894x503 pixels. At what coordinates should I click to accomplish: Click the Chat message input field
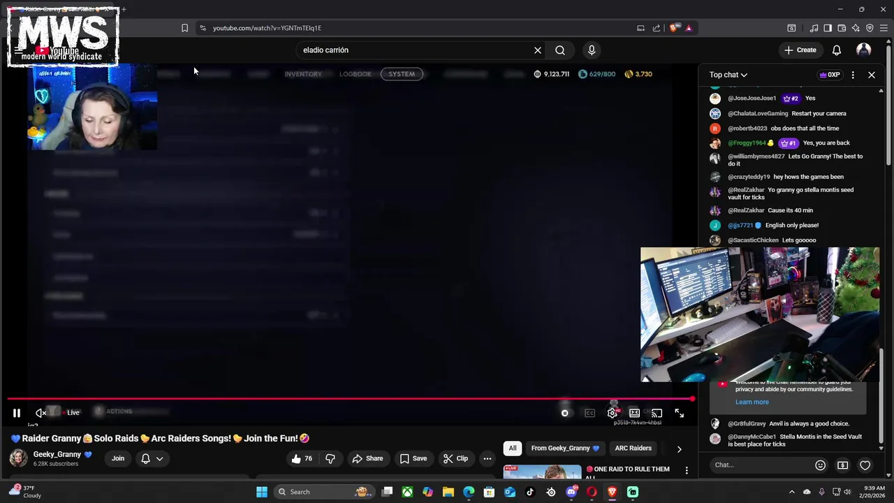tap(760, 465)
